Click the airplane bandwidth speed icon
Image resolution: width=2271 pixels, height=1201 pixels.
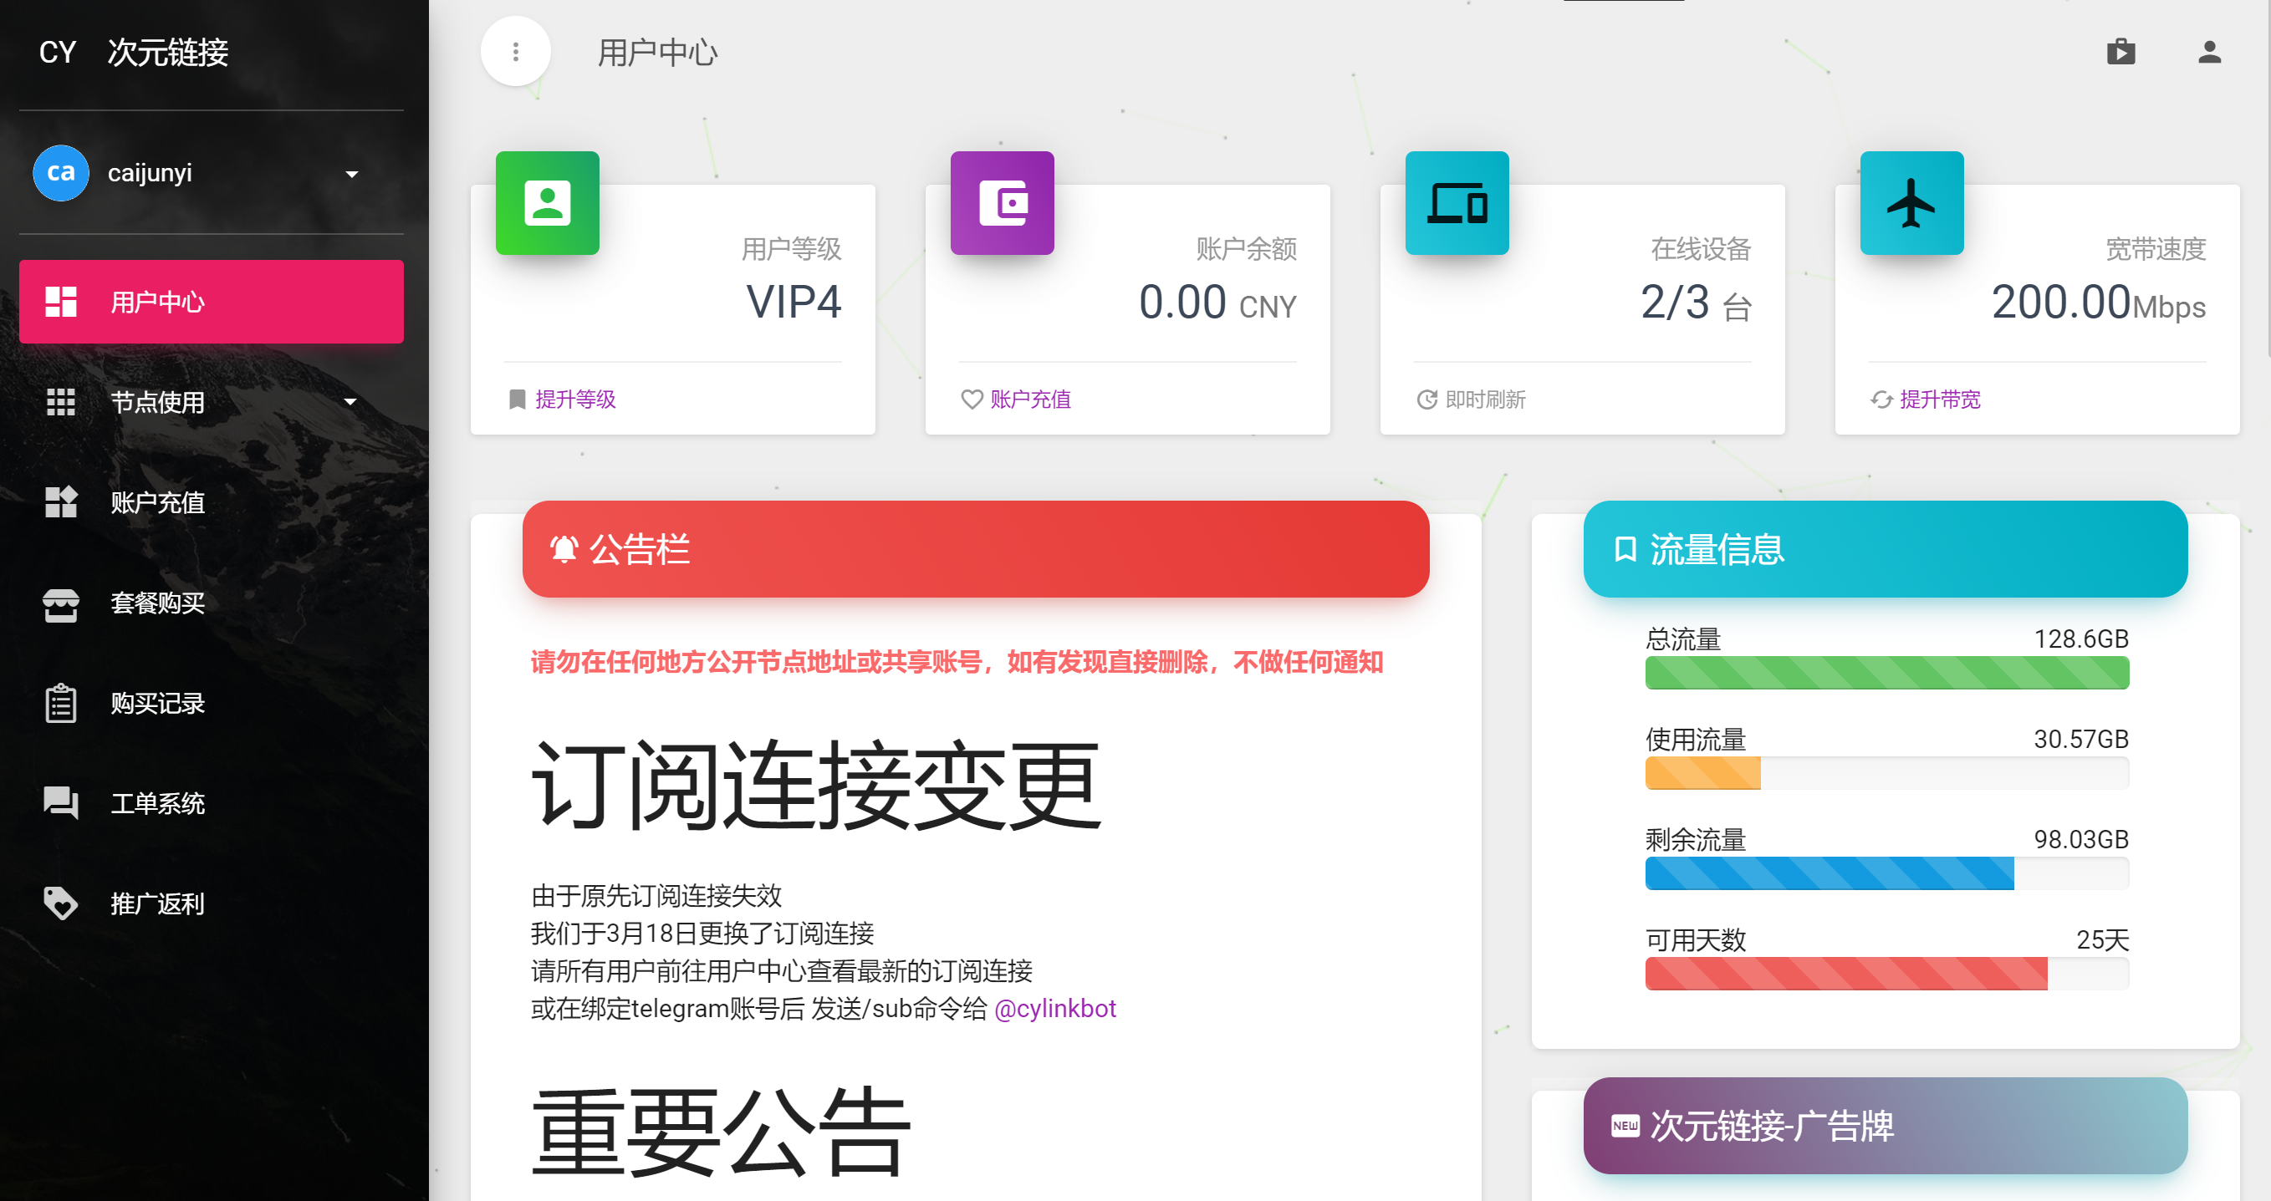tap(1912, 202)
